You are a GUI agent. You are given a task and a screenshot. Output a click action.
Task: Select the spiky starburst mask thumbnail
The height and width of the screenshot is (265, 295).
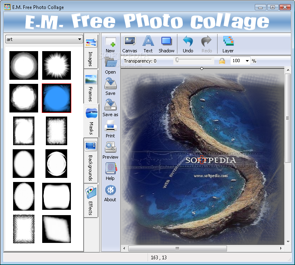(57, 65)
